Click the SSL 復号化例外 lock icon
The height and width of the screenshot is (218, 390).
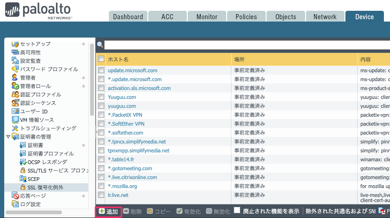point(23,187)
